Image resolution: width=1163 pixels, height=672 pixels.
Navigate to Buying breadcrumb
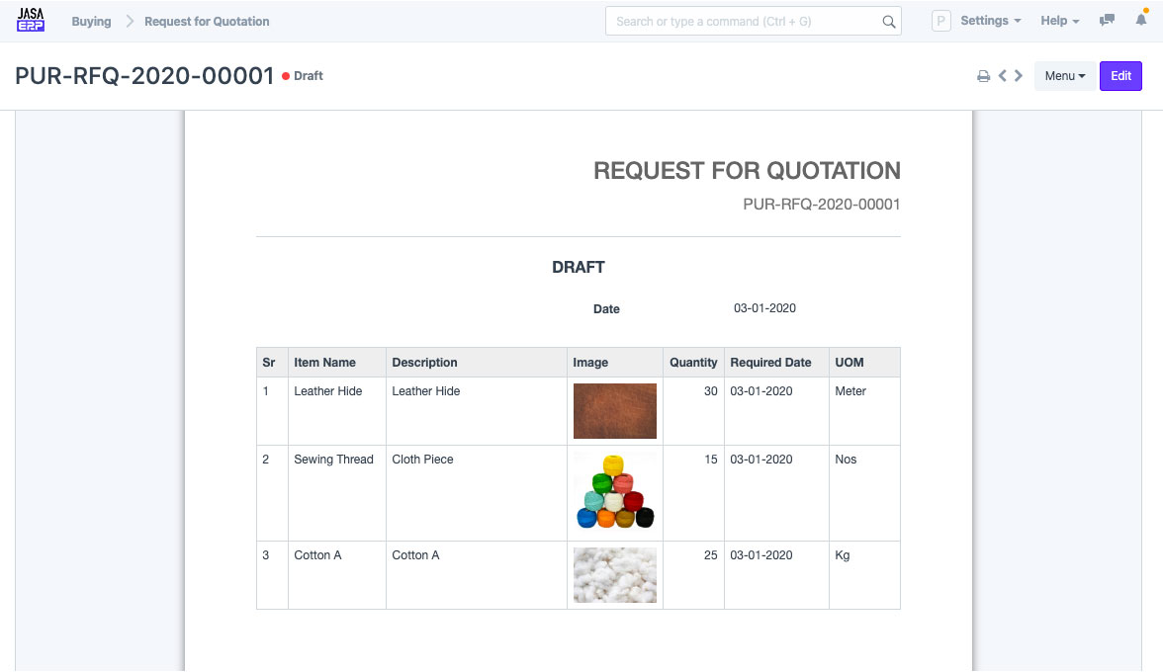click(91, 21)
